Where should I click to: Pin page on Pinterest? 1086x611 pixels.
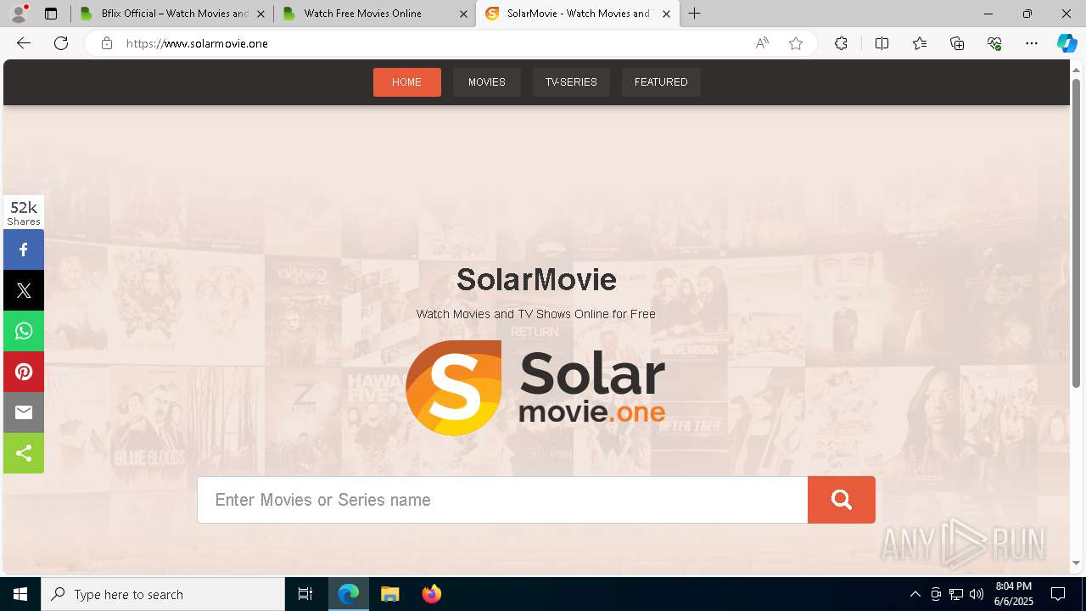(24, 372)
